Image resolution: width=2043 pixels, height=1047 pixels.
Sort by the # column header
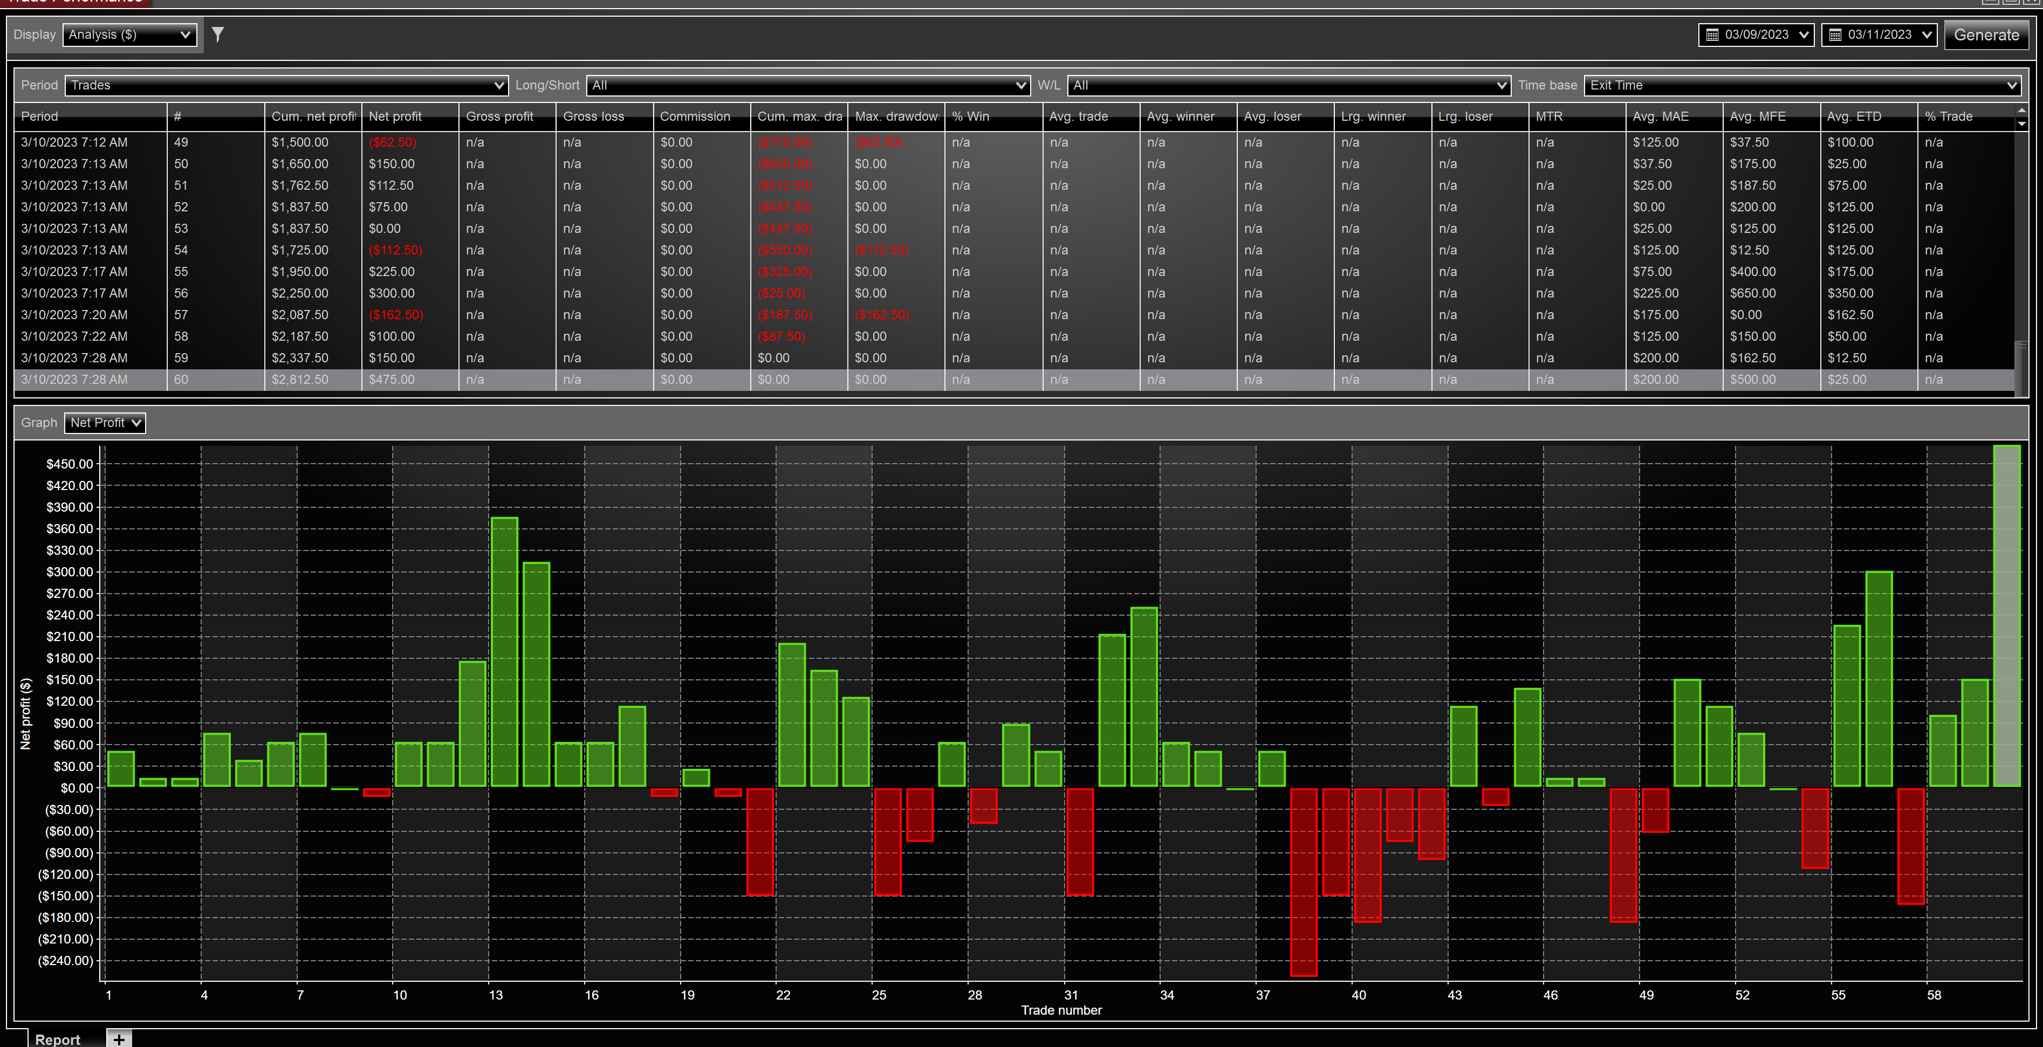click(216, 116)
